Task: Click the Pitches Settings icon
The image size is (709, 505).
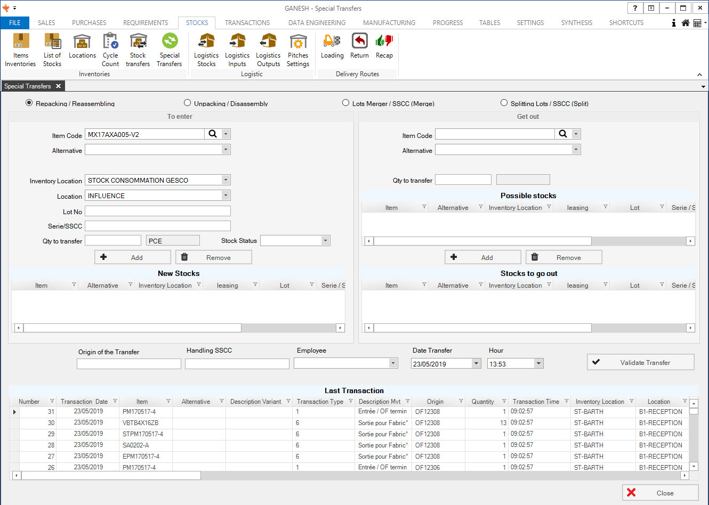Action: point(298,50)
